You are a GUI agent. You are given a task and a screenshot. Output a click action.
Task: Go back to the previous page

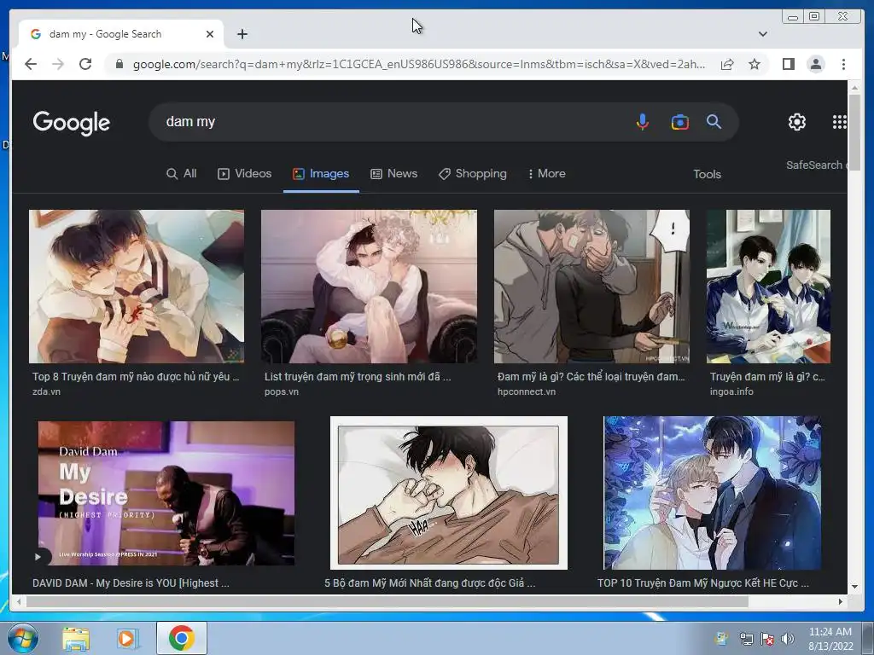click(31, 64)
